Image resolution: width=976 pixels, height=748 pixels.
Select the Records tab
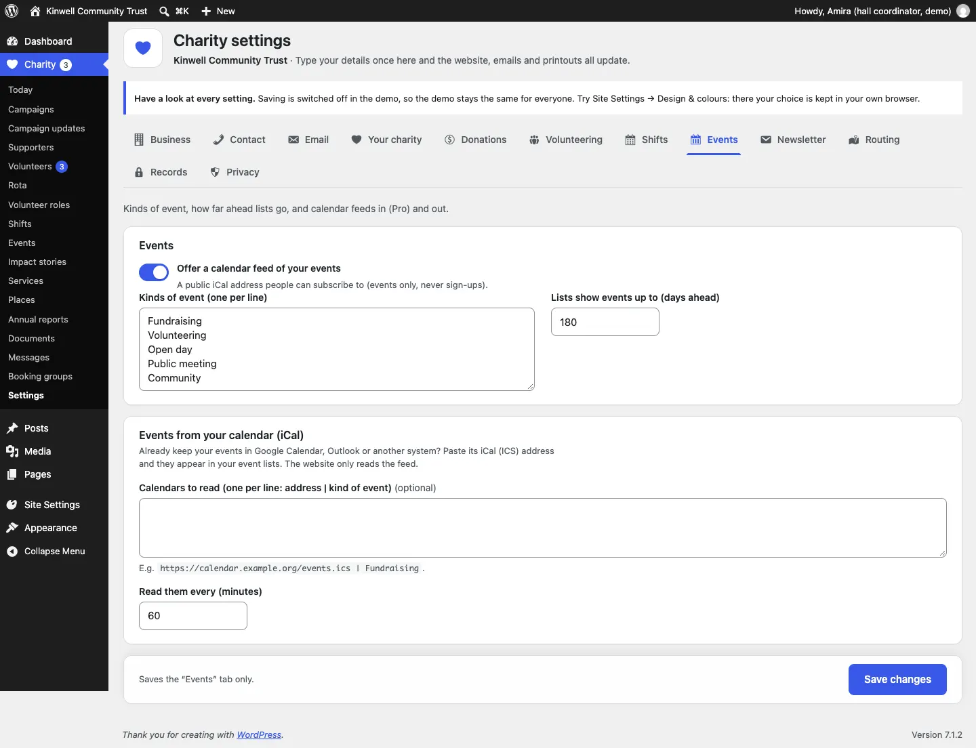[x=161, y=172]
